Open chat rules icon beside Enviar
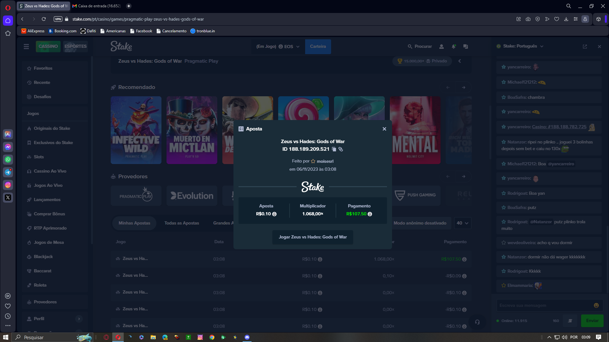 [x=570, y=321]
